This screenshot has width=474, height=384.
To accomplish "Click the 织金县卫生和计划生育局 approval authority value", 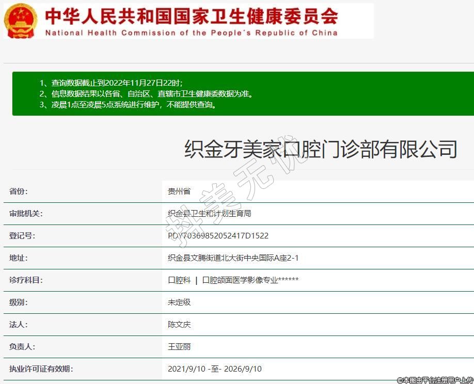I will [x=209, y=214].
